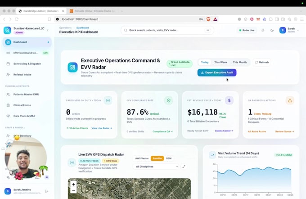Click All Auths Active text
Screen dimensions: 306x199
(x=257, y=131)
